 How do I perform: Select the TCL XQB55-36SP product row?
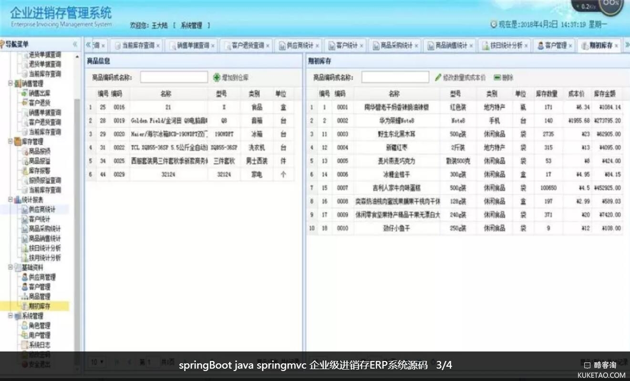pos(189,148)
